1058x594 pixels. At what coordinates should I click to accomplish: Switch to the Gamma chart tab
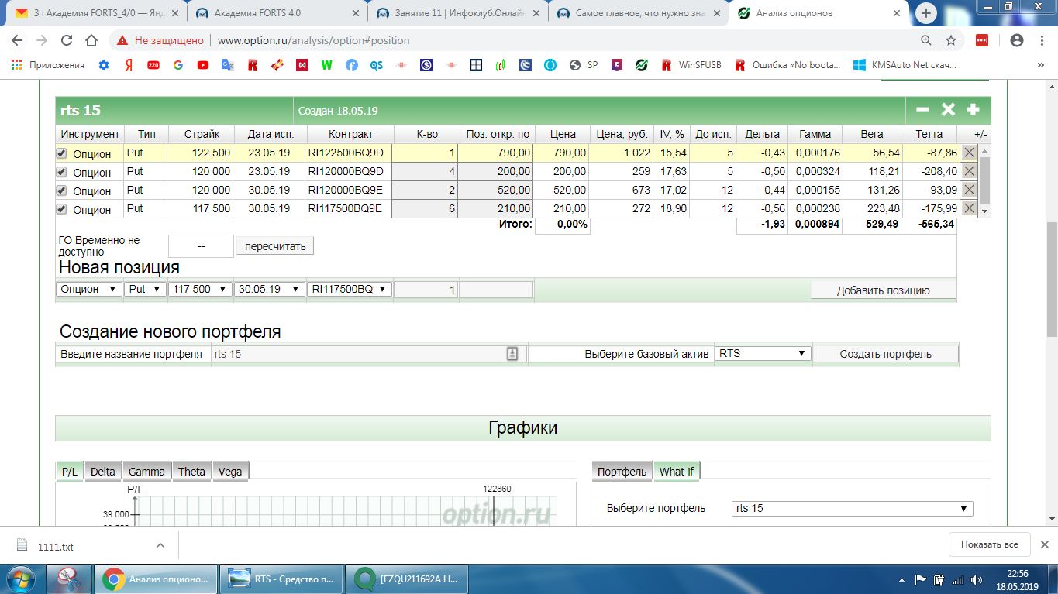146,471
